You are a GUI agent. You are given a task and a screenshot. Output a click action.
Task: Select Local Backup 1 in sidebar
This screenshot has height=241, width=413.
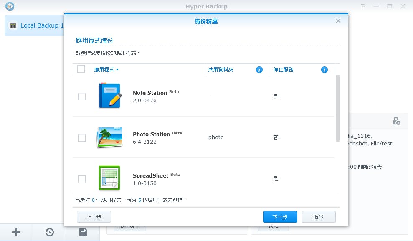pos(35,25)
